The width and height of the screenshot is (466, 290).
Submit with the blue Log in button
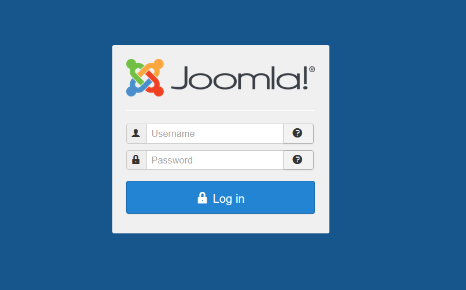click(x=221, y=197)
